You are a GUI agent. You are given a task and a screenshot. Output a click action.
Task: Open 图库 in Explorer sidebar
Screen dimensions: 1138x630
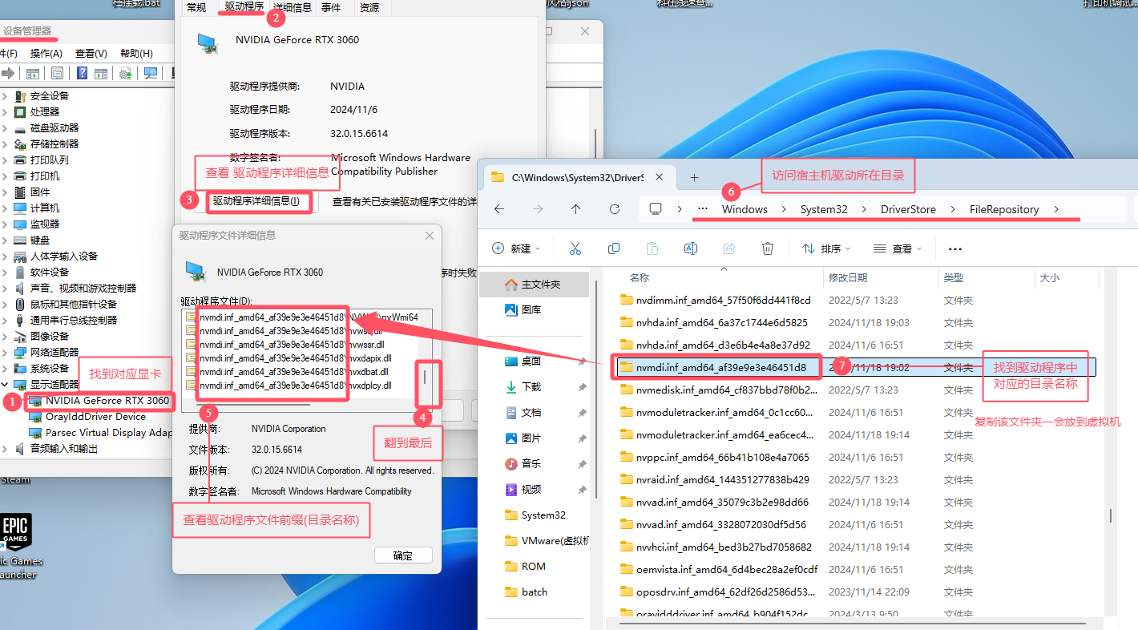click(523, 309)
